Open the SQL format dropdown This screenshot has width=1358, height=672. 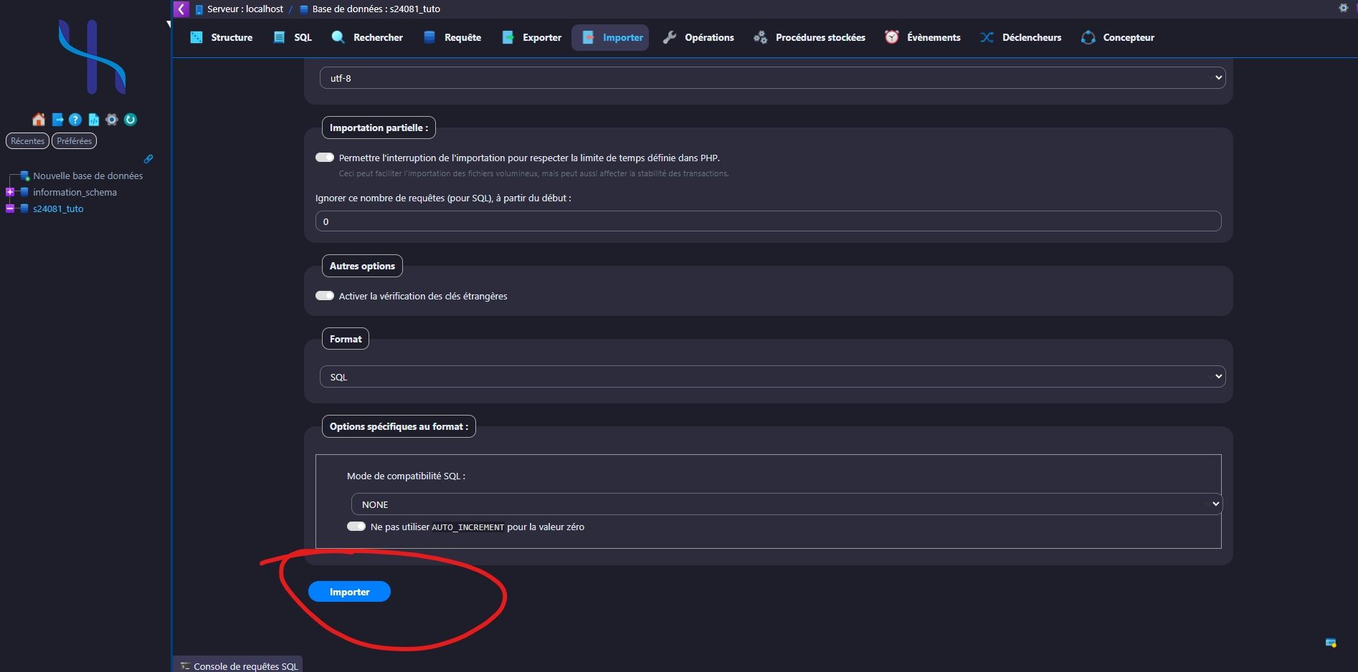[771, 377]
